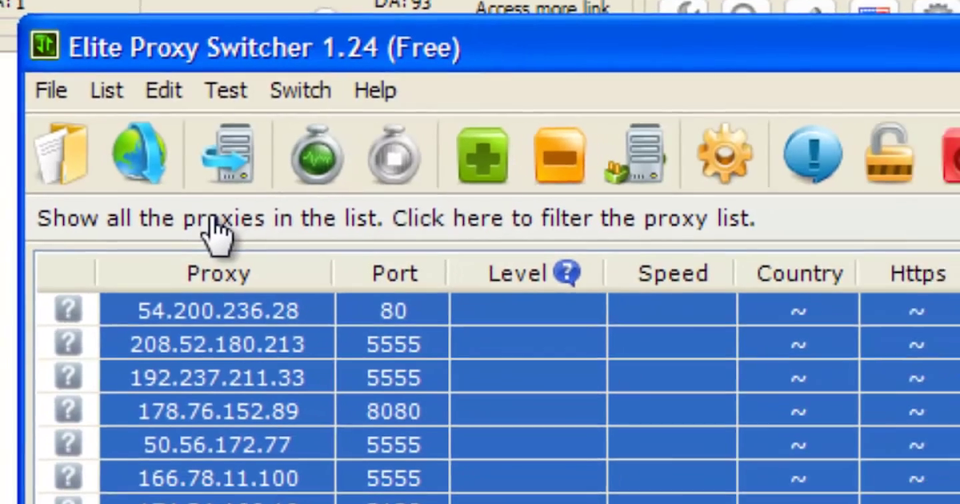Click the server edit icon next to minus
960x504 pixels.
coord(636,153)
